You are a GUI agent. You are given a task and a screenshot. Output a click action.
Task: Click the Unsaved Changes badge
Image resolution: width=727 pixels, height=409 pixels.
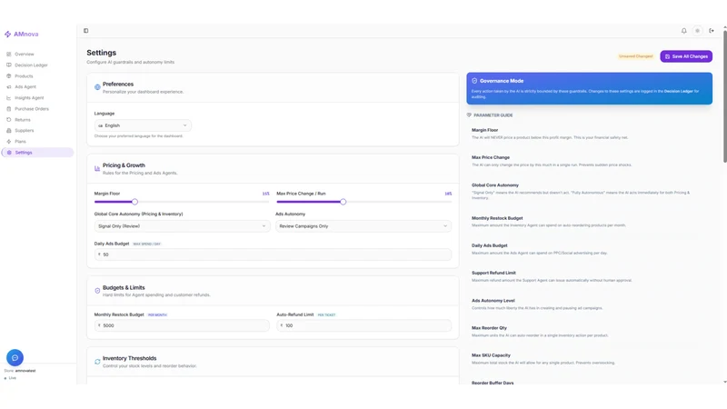635,56
